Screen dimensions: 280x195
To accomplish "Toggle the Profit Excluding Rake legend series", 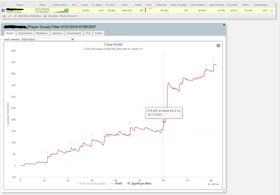I will click(90, 183).
